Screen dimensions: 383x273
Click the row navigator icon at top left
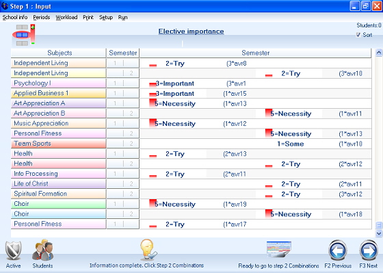point(22,35)
